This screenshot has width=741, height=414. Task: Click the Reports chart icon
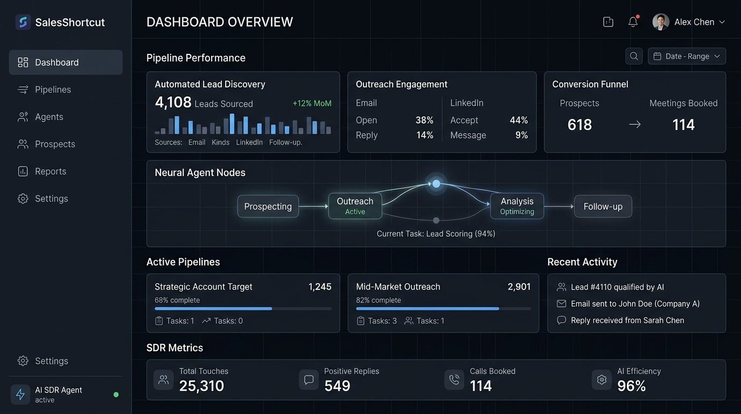coord(23,171)
